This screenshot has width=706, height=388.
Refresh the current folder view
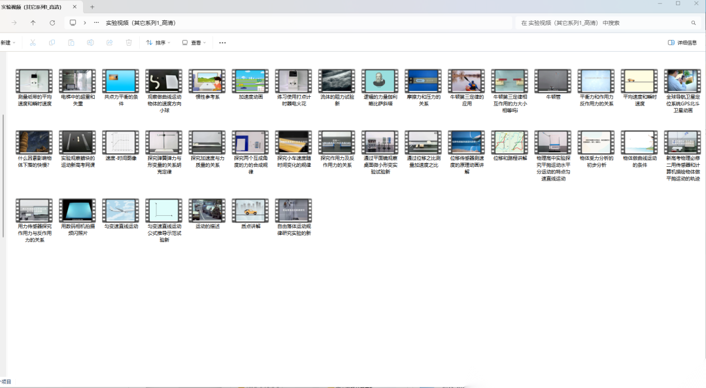[x=52, y=22]
